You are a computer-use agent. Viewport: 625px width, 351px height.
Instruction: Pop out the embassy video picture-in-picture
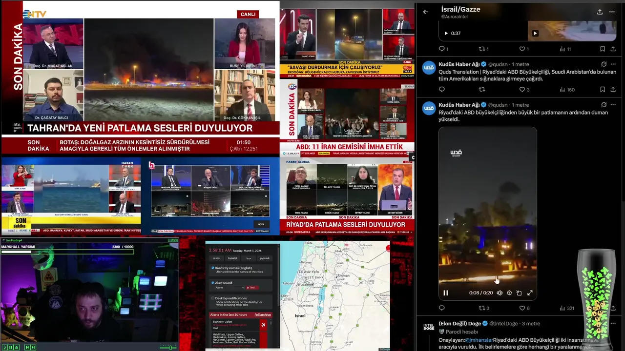pyautogui.click(x=519, y=293)
